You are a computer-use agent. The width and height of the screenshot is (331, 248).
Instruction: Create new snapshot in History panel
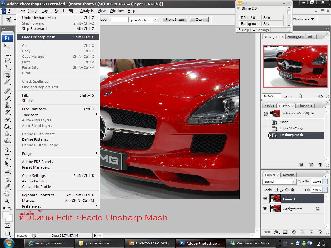311,165
